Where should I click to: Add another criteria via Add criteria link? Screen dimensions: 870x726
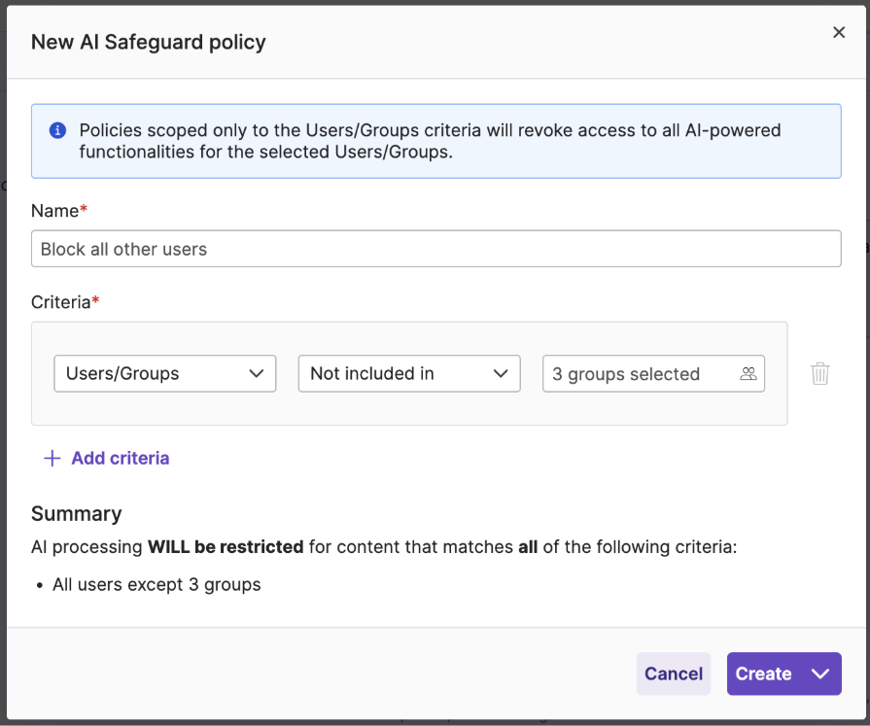[x=120, y=458]
